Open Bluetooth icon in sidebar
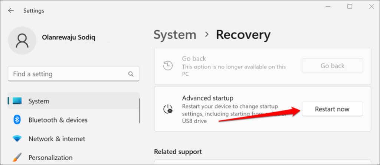The image size is (380, 165). pos(17,120)
